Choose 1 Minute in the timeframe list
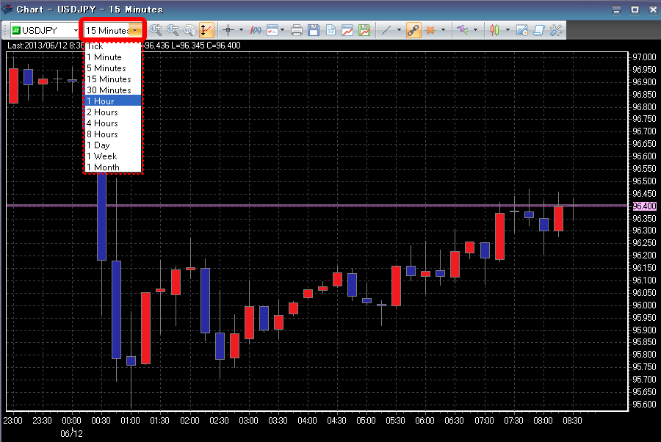This screenshot has height=442, width=661. pos(113,57)
